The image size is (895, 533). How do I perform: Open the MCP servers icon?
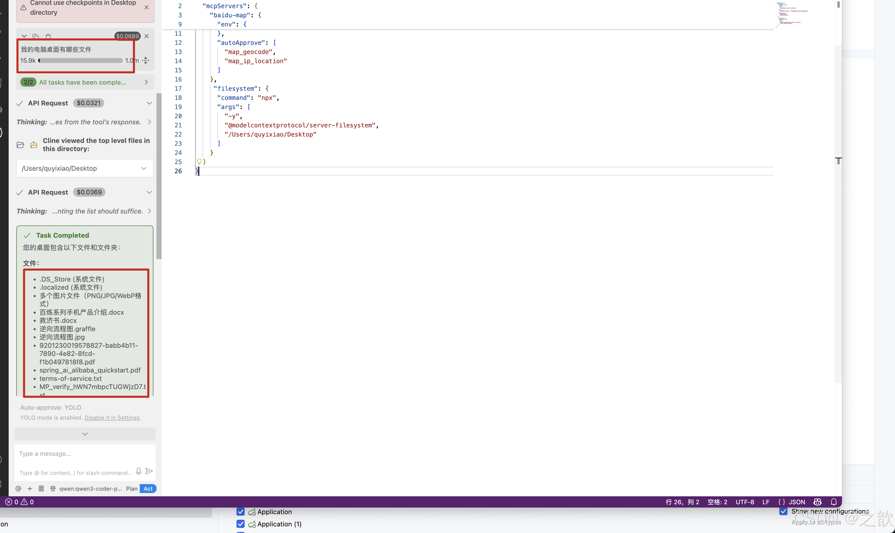coord(41,488)
